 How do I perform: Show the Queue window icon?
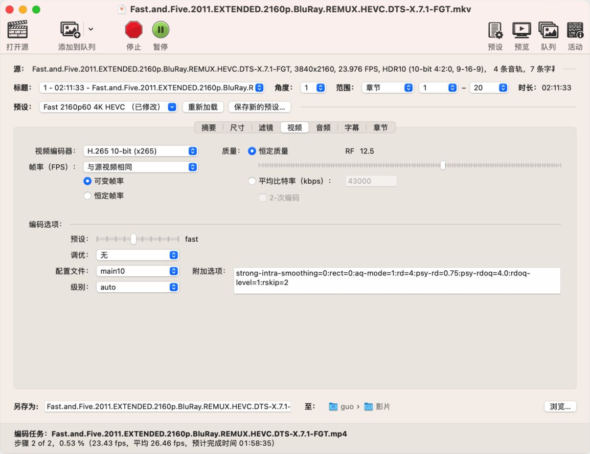click(x=548, y=30)
